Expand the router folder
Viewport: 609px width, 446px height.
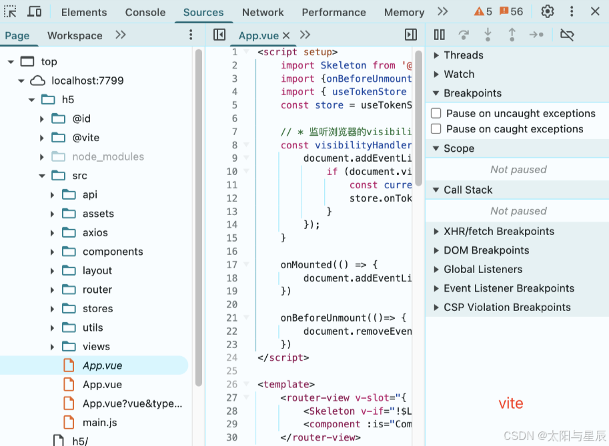point(53,290)
